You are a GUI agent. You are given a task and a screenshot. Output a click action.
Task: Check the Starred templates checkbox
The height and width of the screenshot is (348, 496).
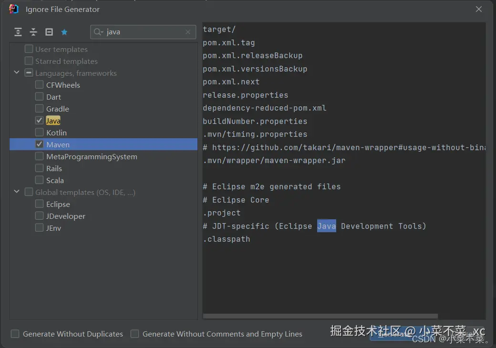(29, 61)
